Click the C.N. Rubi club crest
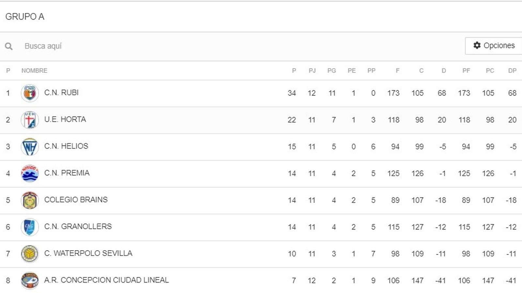 (30, 93)
